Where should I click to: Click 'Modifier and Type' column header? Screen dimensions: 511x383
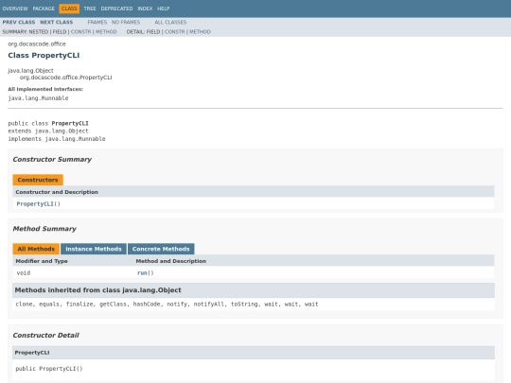click(42, 261)
